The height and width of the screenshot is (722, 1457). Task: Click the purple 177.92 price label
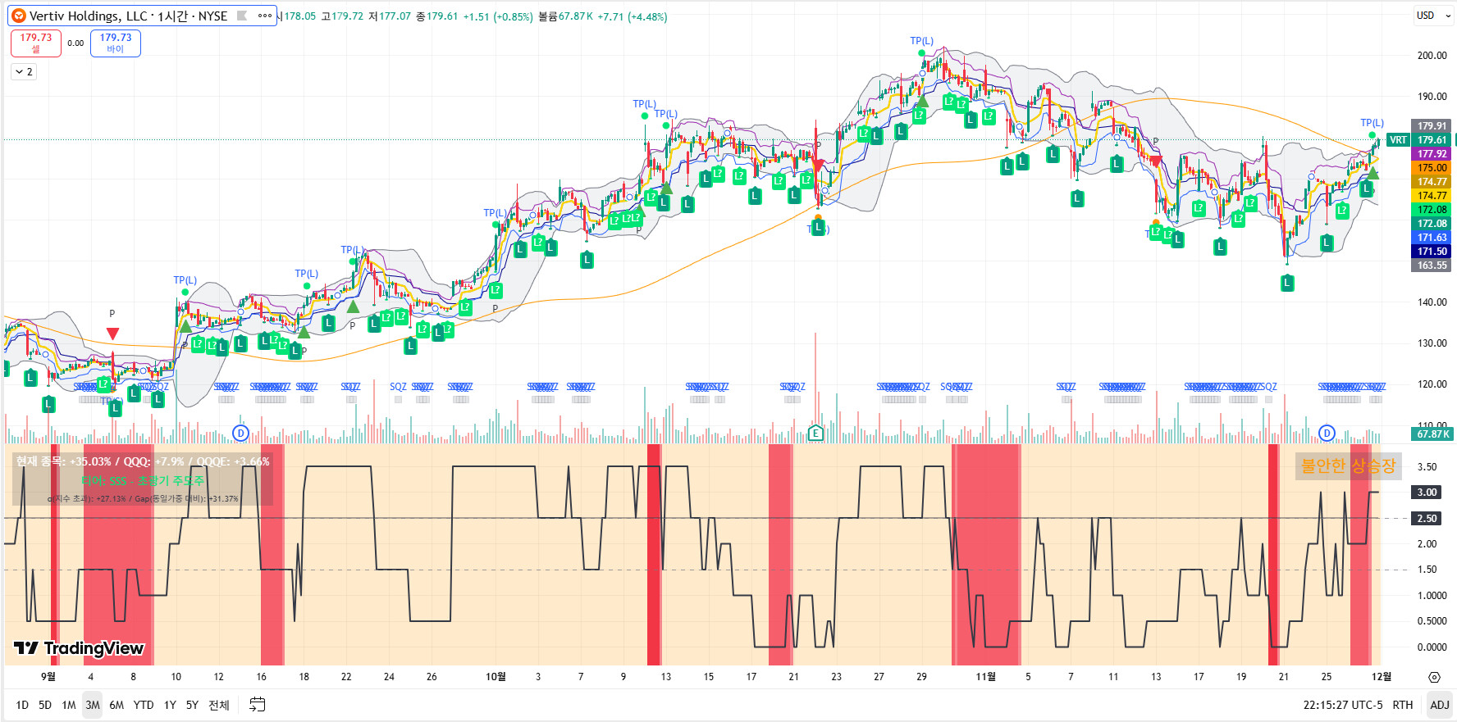(x=1432, y=154)
